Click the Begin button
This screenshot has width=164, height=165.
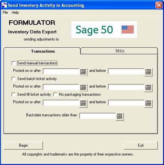pyautogui.click(x=23, y=145)
